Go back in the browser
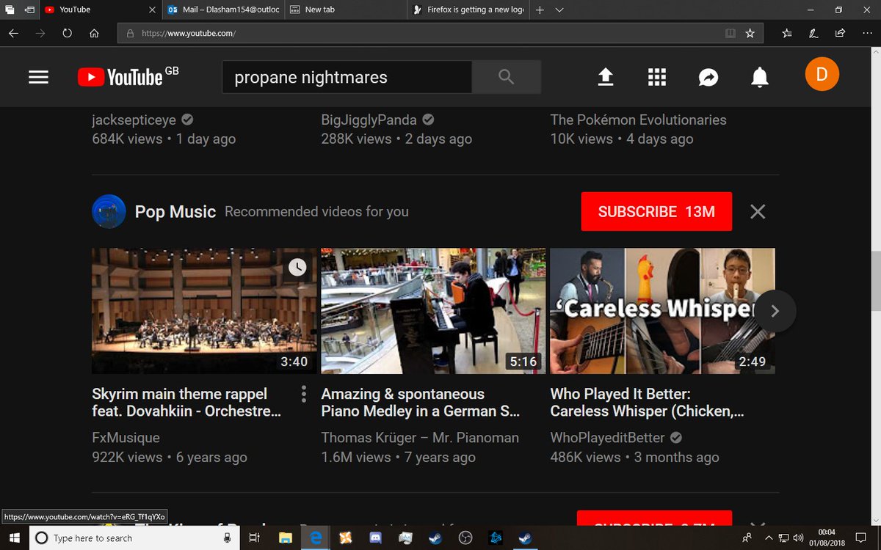The width and height of the screenshot is (881, 550). 13,33
